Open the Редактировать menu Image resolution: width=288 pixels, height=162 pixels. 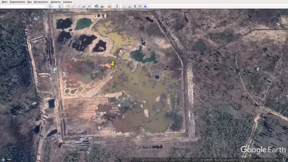tap(18, 2)
